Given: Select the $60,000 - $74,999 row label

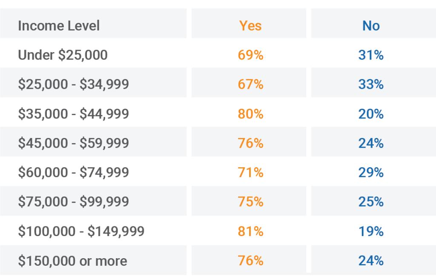Looking at the screenshot, I should (73, 172).
